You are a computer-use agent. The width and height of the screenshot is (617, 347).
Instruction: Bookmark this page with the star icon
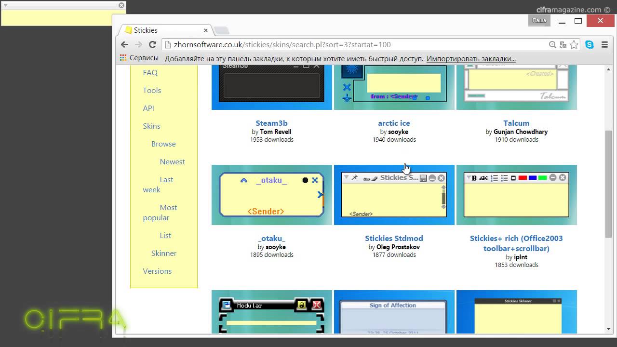coord(574,44)
